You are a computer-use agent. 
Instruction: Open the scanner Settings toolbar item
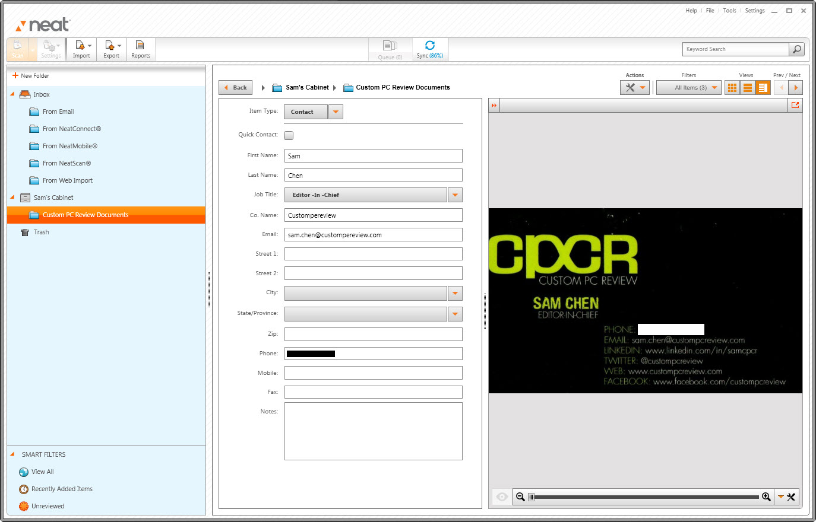51,49
